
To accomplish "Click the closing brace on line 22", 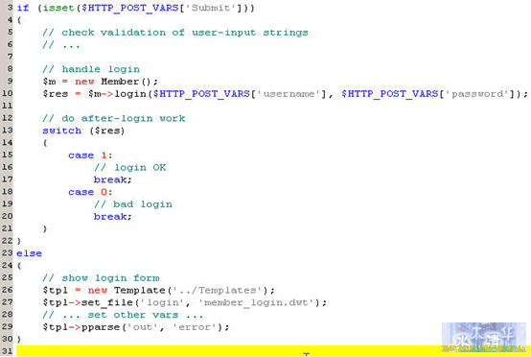I will click(x=19, y=241).
